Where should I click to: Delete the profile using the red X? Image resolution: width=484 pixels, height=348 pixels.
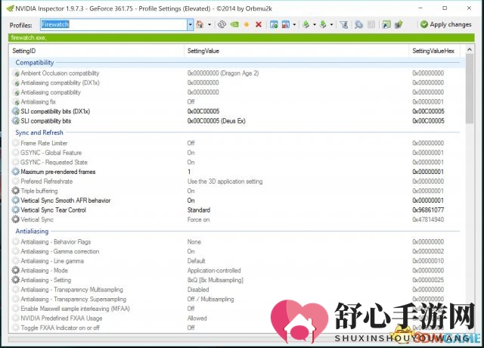(x=259, y=24)
